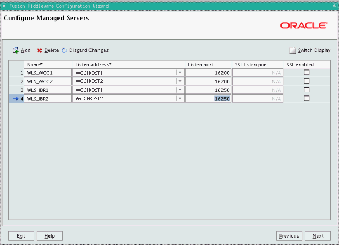The image size is (339, 245).
Task: Click the Add label in toolbar
Action: pyautogui.click(x=26, y=50)
